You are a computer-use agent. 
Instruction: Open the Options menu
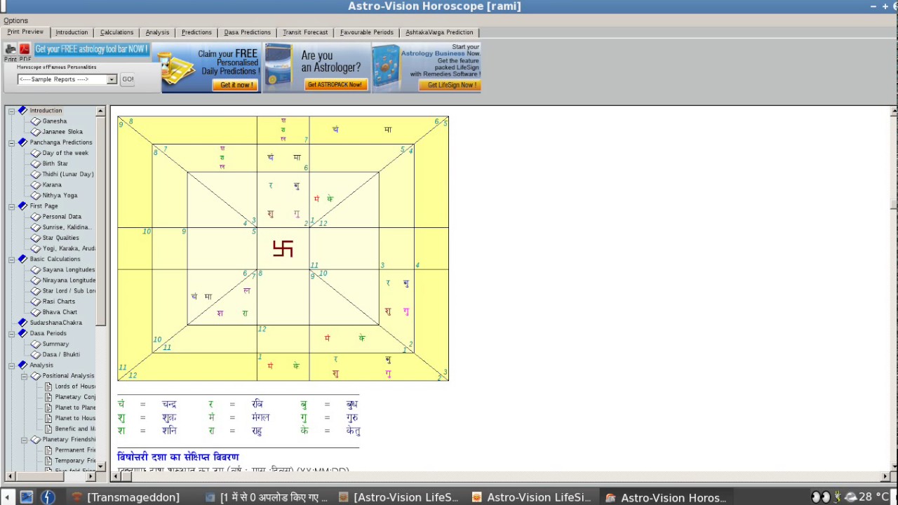[15, 20]
